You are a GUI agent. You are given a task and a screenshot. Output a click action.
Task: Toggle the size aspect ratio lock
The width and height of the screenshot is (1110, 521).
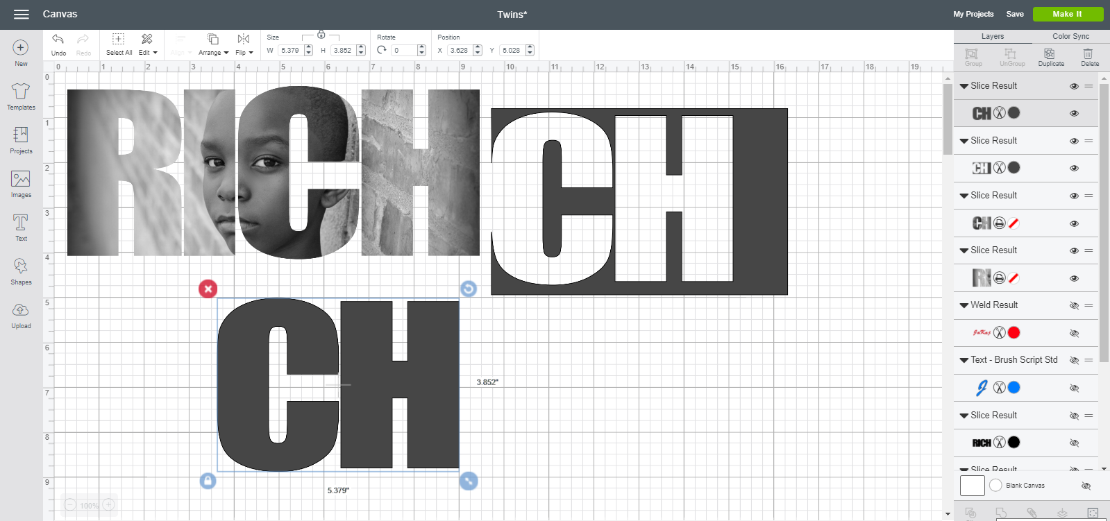coord(321,35)
